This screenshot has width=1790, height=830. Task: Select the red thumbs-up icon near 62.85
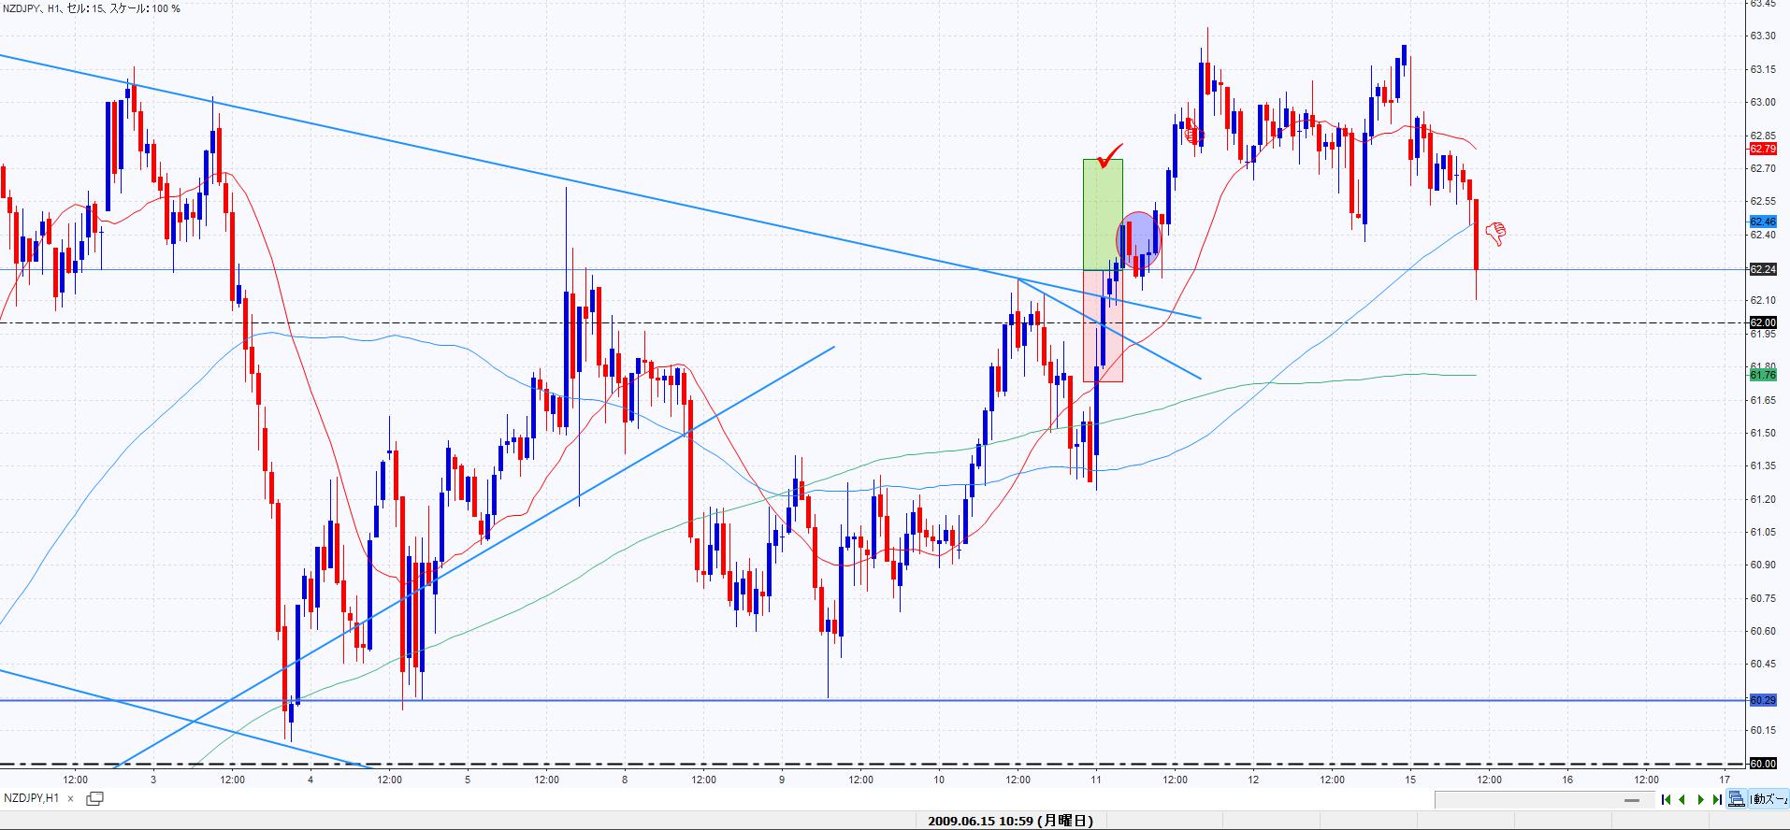coord(1191,134)
